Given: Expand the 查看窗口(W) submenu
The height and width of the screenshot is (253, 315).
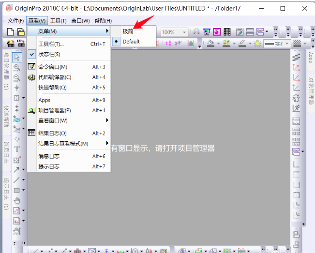Looking at the screenshot, I should pyautogui.click(x=69, y=120).
